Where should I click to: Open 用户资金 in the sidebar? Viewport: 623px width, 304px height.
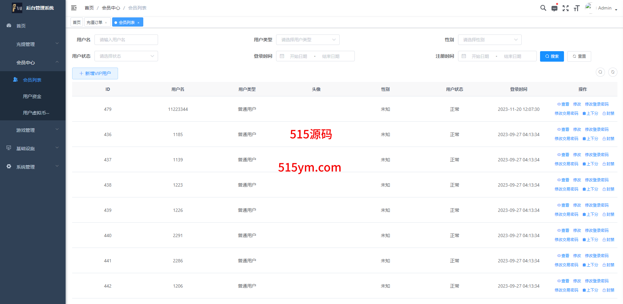click(x=32, y=96)
